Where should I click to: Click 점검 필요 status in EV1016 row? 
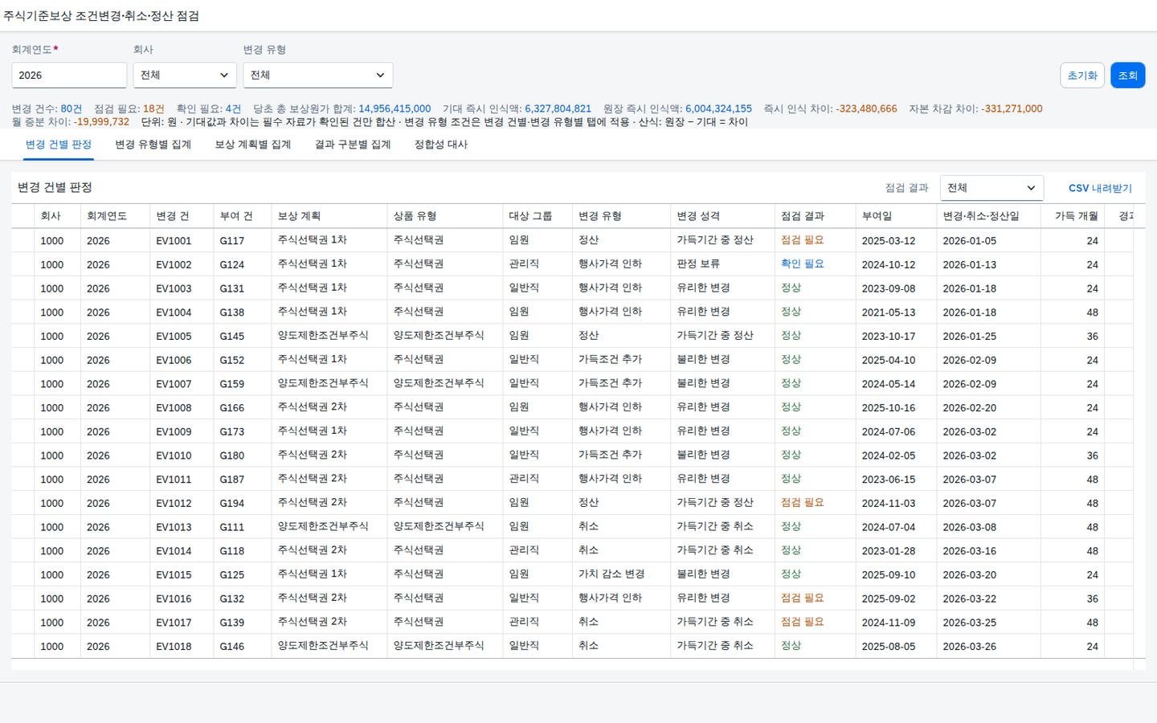[x=803, y=598]
